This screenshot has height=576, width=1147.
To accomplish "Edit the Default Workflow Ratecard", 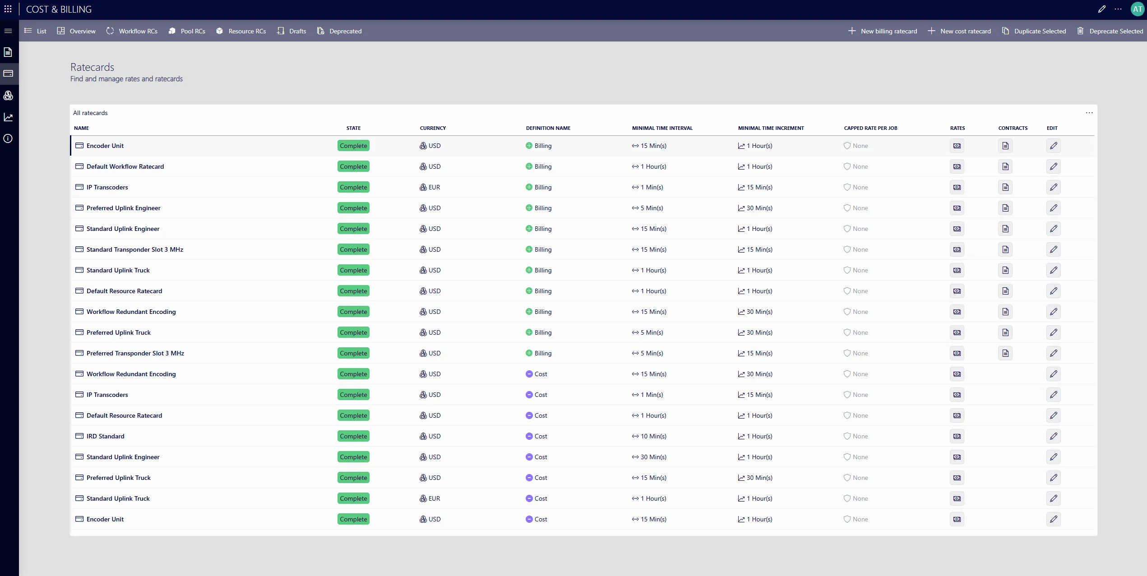I will coord(1054,166).
